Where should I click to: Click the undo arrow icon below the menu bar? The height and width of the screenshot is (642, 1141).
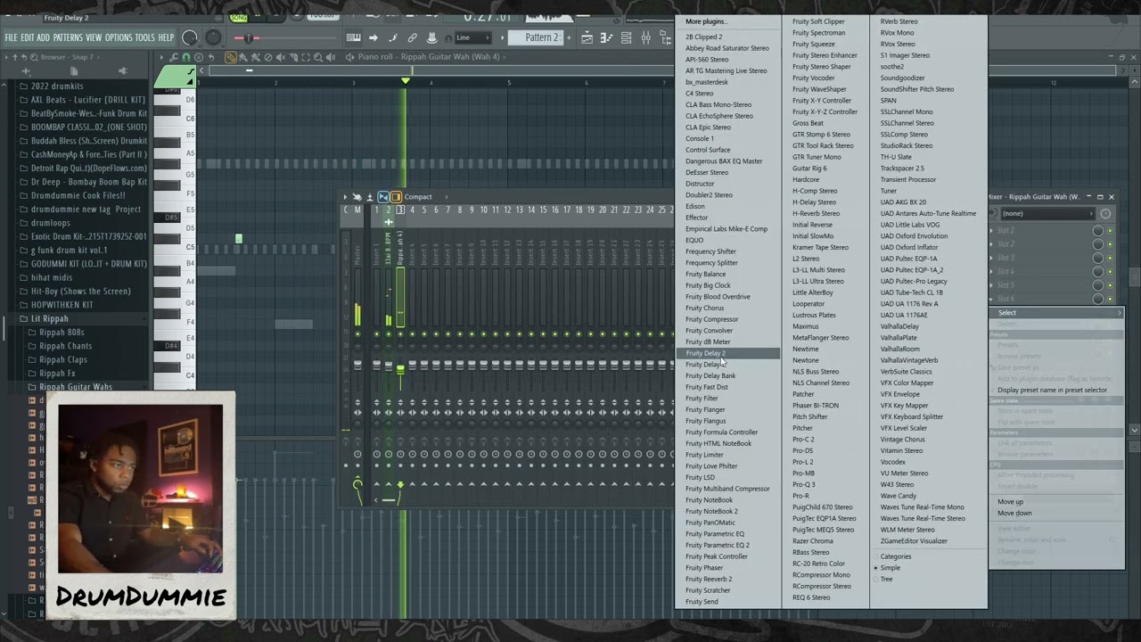(x=212, y=56)
